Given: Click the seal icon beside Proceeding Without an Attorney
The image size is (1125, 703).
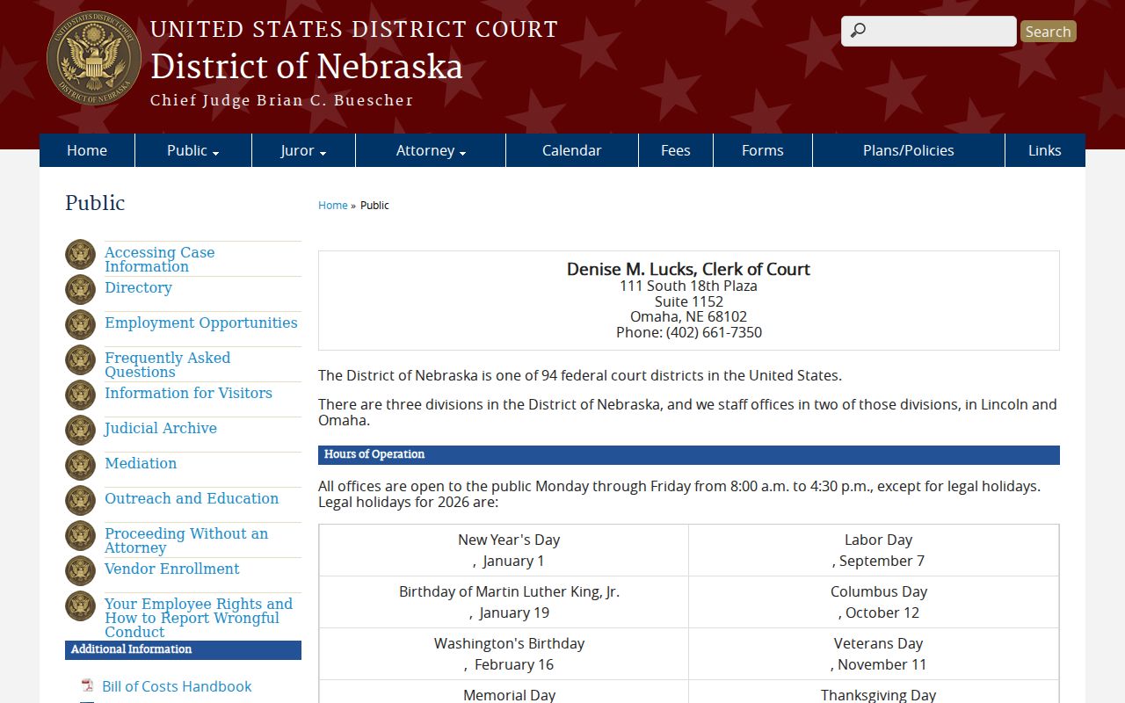Looking at the screenshot, I should point(80,536).
